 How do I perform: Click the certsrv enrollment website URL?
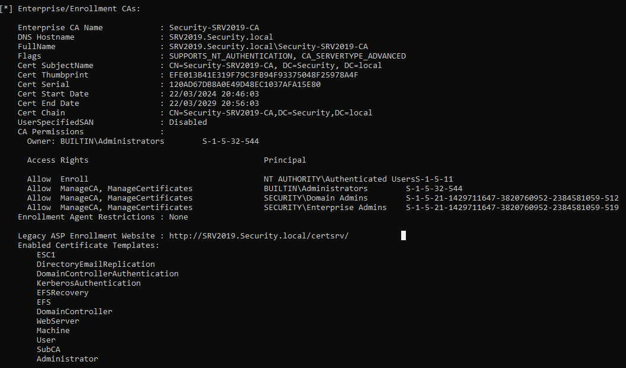click(259, 236)
